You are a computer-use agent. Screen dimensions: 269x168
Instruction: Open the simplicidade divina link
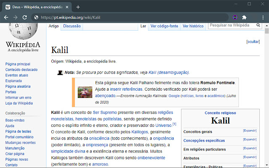coord(68,151)
